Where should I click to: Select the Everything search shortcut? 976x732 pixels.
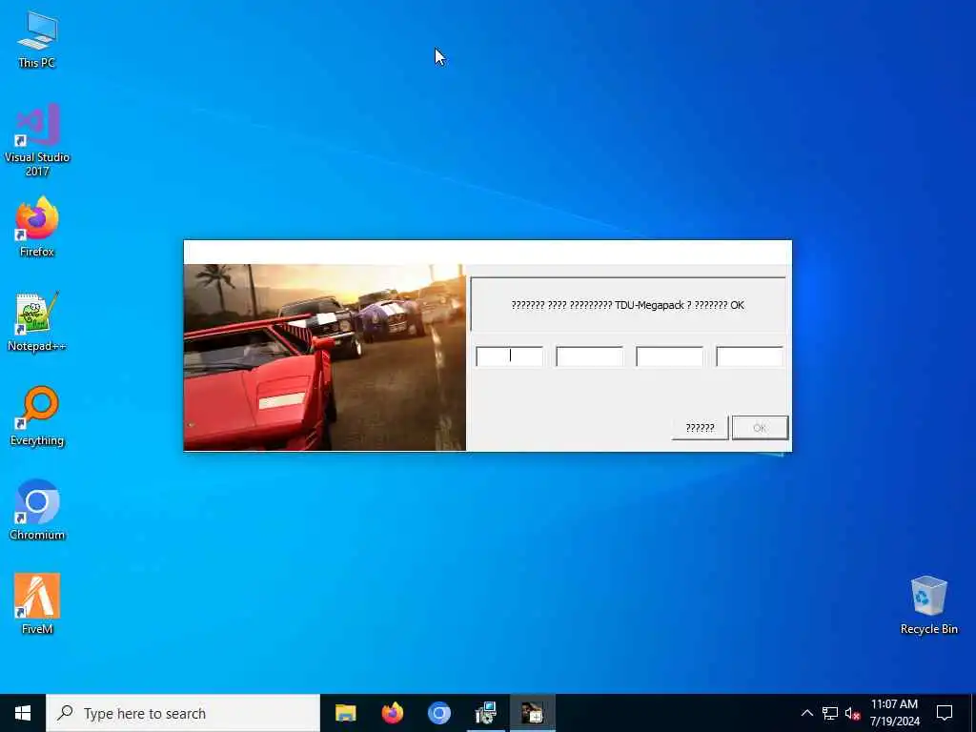37,416
